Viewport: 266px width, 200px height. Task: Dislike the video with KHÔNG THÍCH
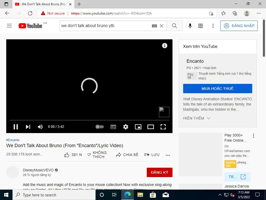coord(97,155)
